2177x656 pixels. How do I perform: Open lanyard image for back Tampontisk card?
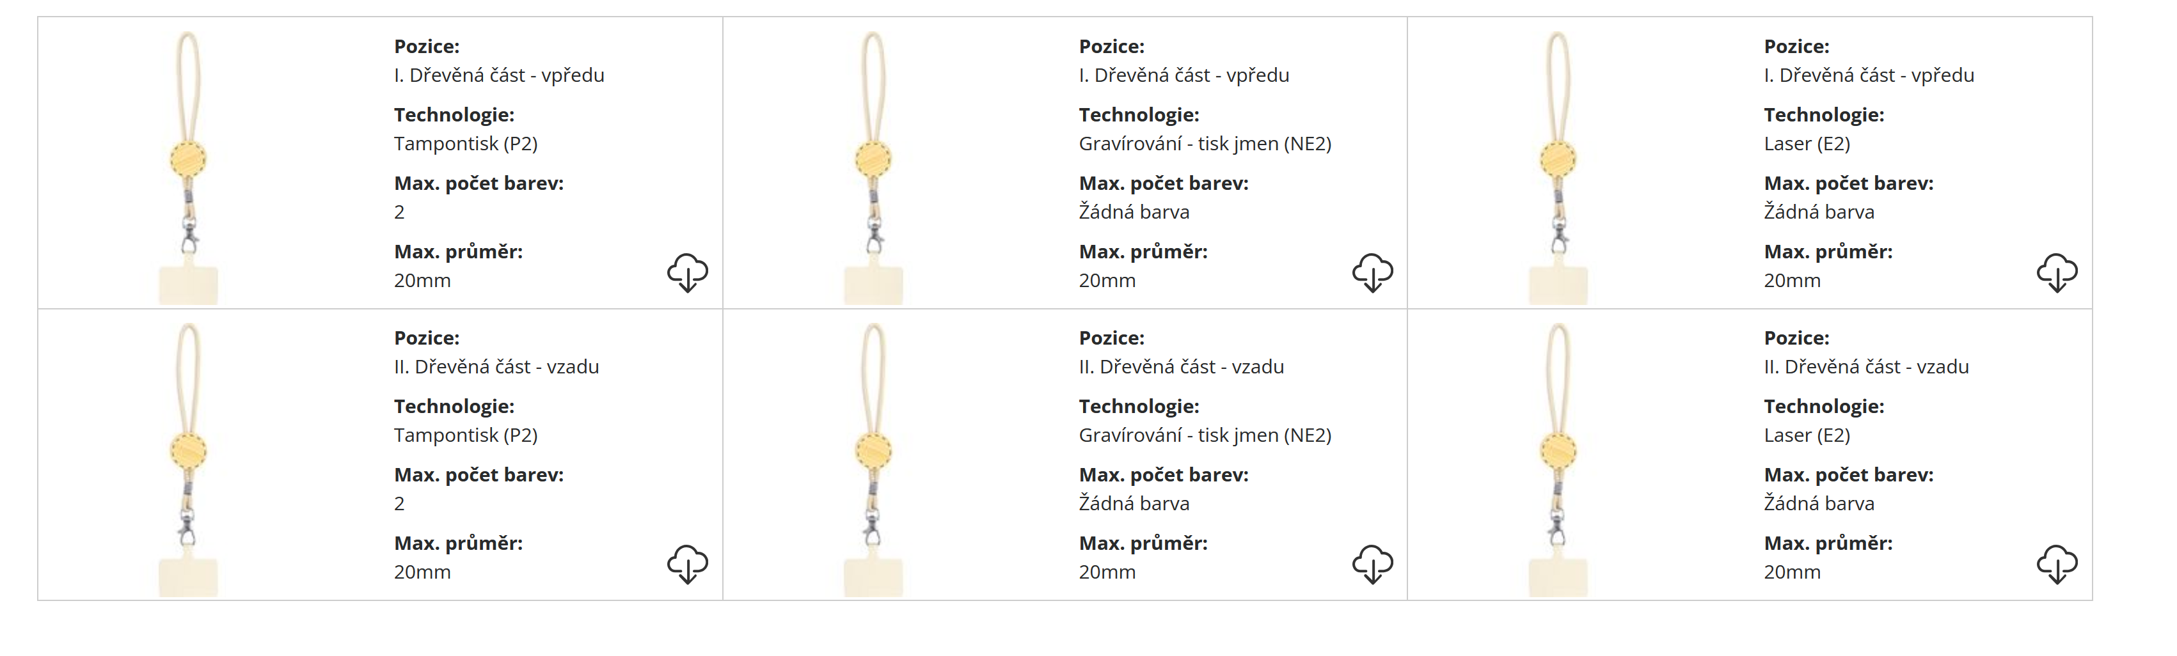click(x=189, y=458)
